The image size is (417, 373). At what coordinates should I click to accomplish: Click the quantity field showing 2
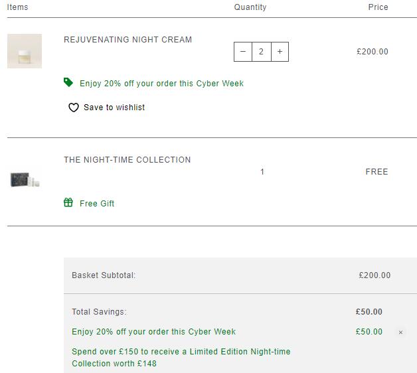262,52
